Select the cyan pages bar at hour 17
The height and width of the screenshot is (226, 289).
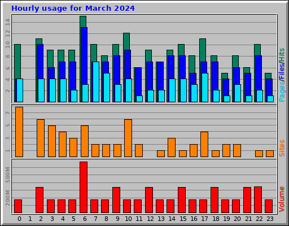(x=205, y=88)
